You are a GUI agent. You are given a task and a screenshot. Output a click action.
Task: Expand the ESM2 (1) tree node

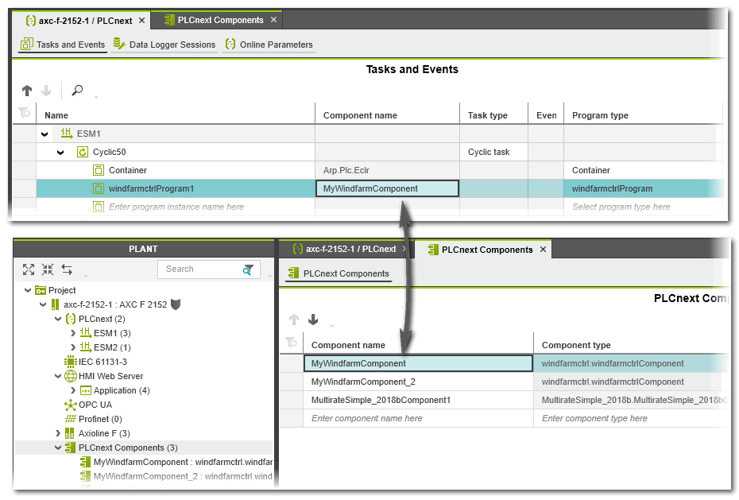click(x=73, y=347)
